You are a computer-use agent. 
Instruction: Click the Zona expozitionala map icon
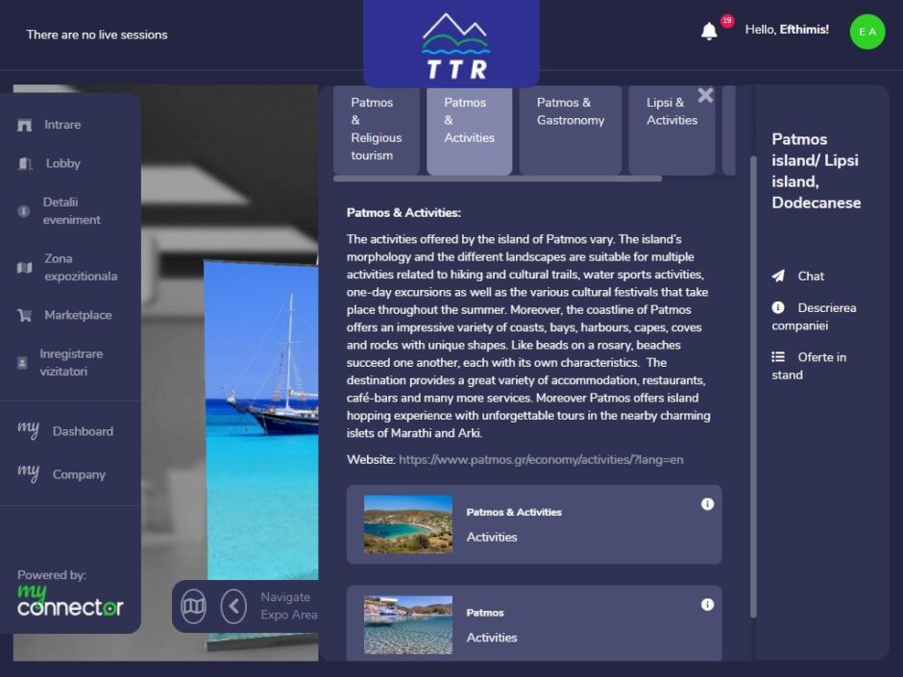pos(24,268)
